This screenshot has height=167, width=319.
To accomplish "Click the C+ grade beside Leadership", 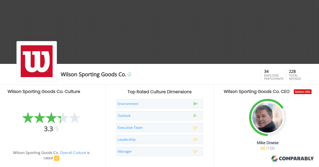I will [x=195, y=139].
